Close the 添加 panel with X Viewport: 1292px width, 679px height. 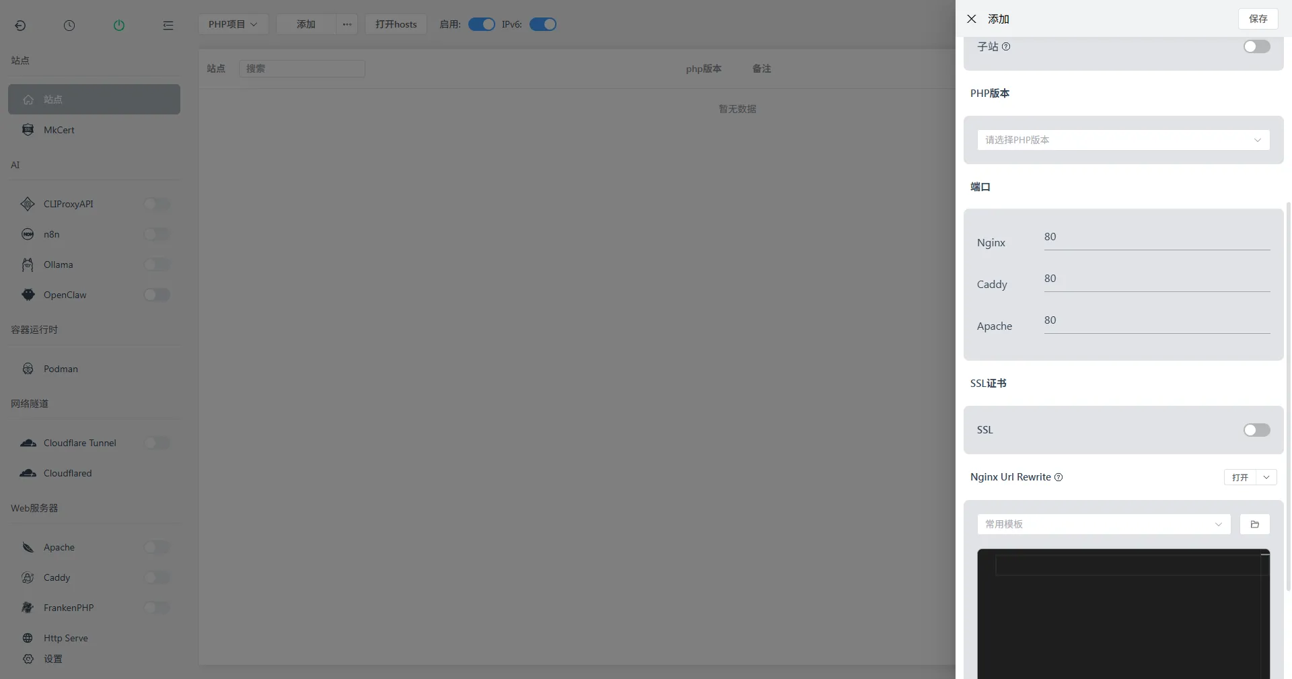972,19
